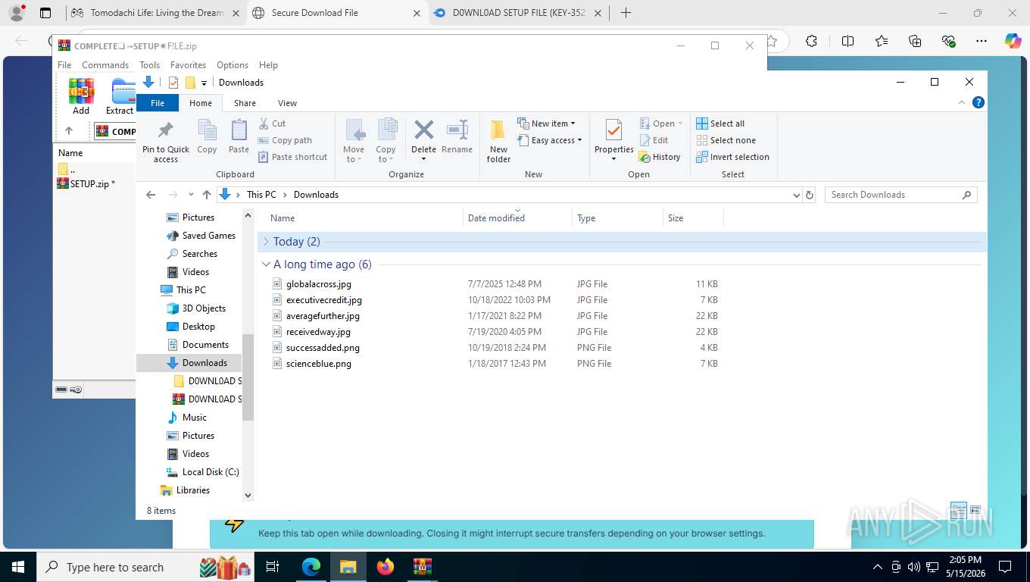
Task: Select file successadded.png
Action: (323, 348)
